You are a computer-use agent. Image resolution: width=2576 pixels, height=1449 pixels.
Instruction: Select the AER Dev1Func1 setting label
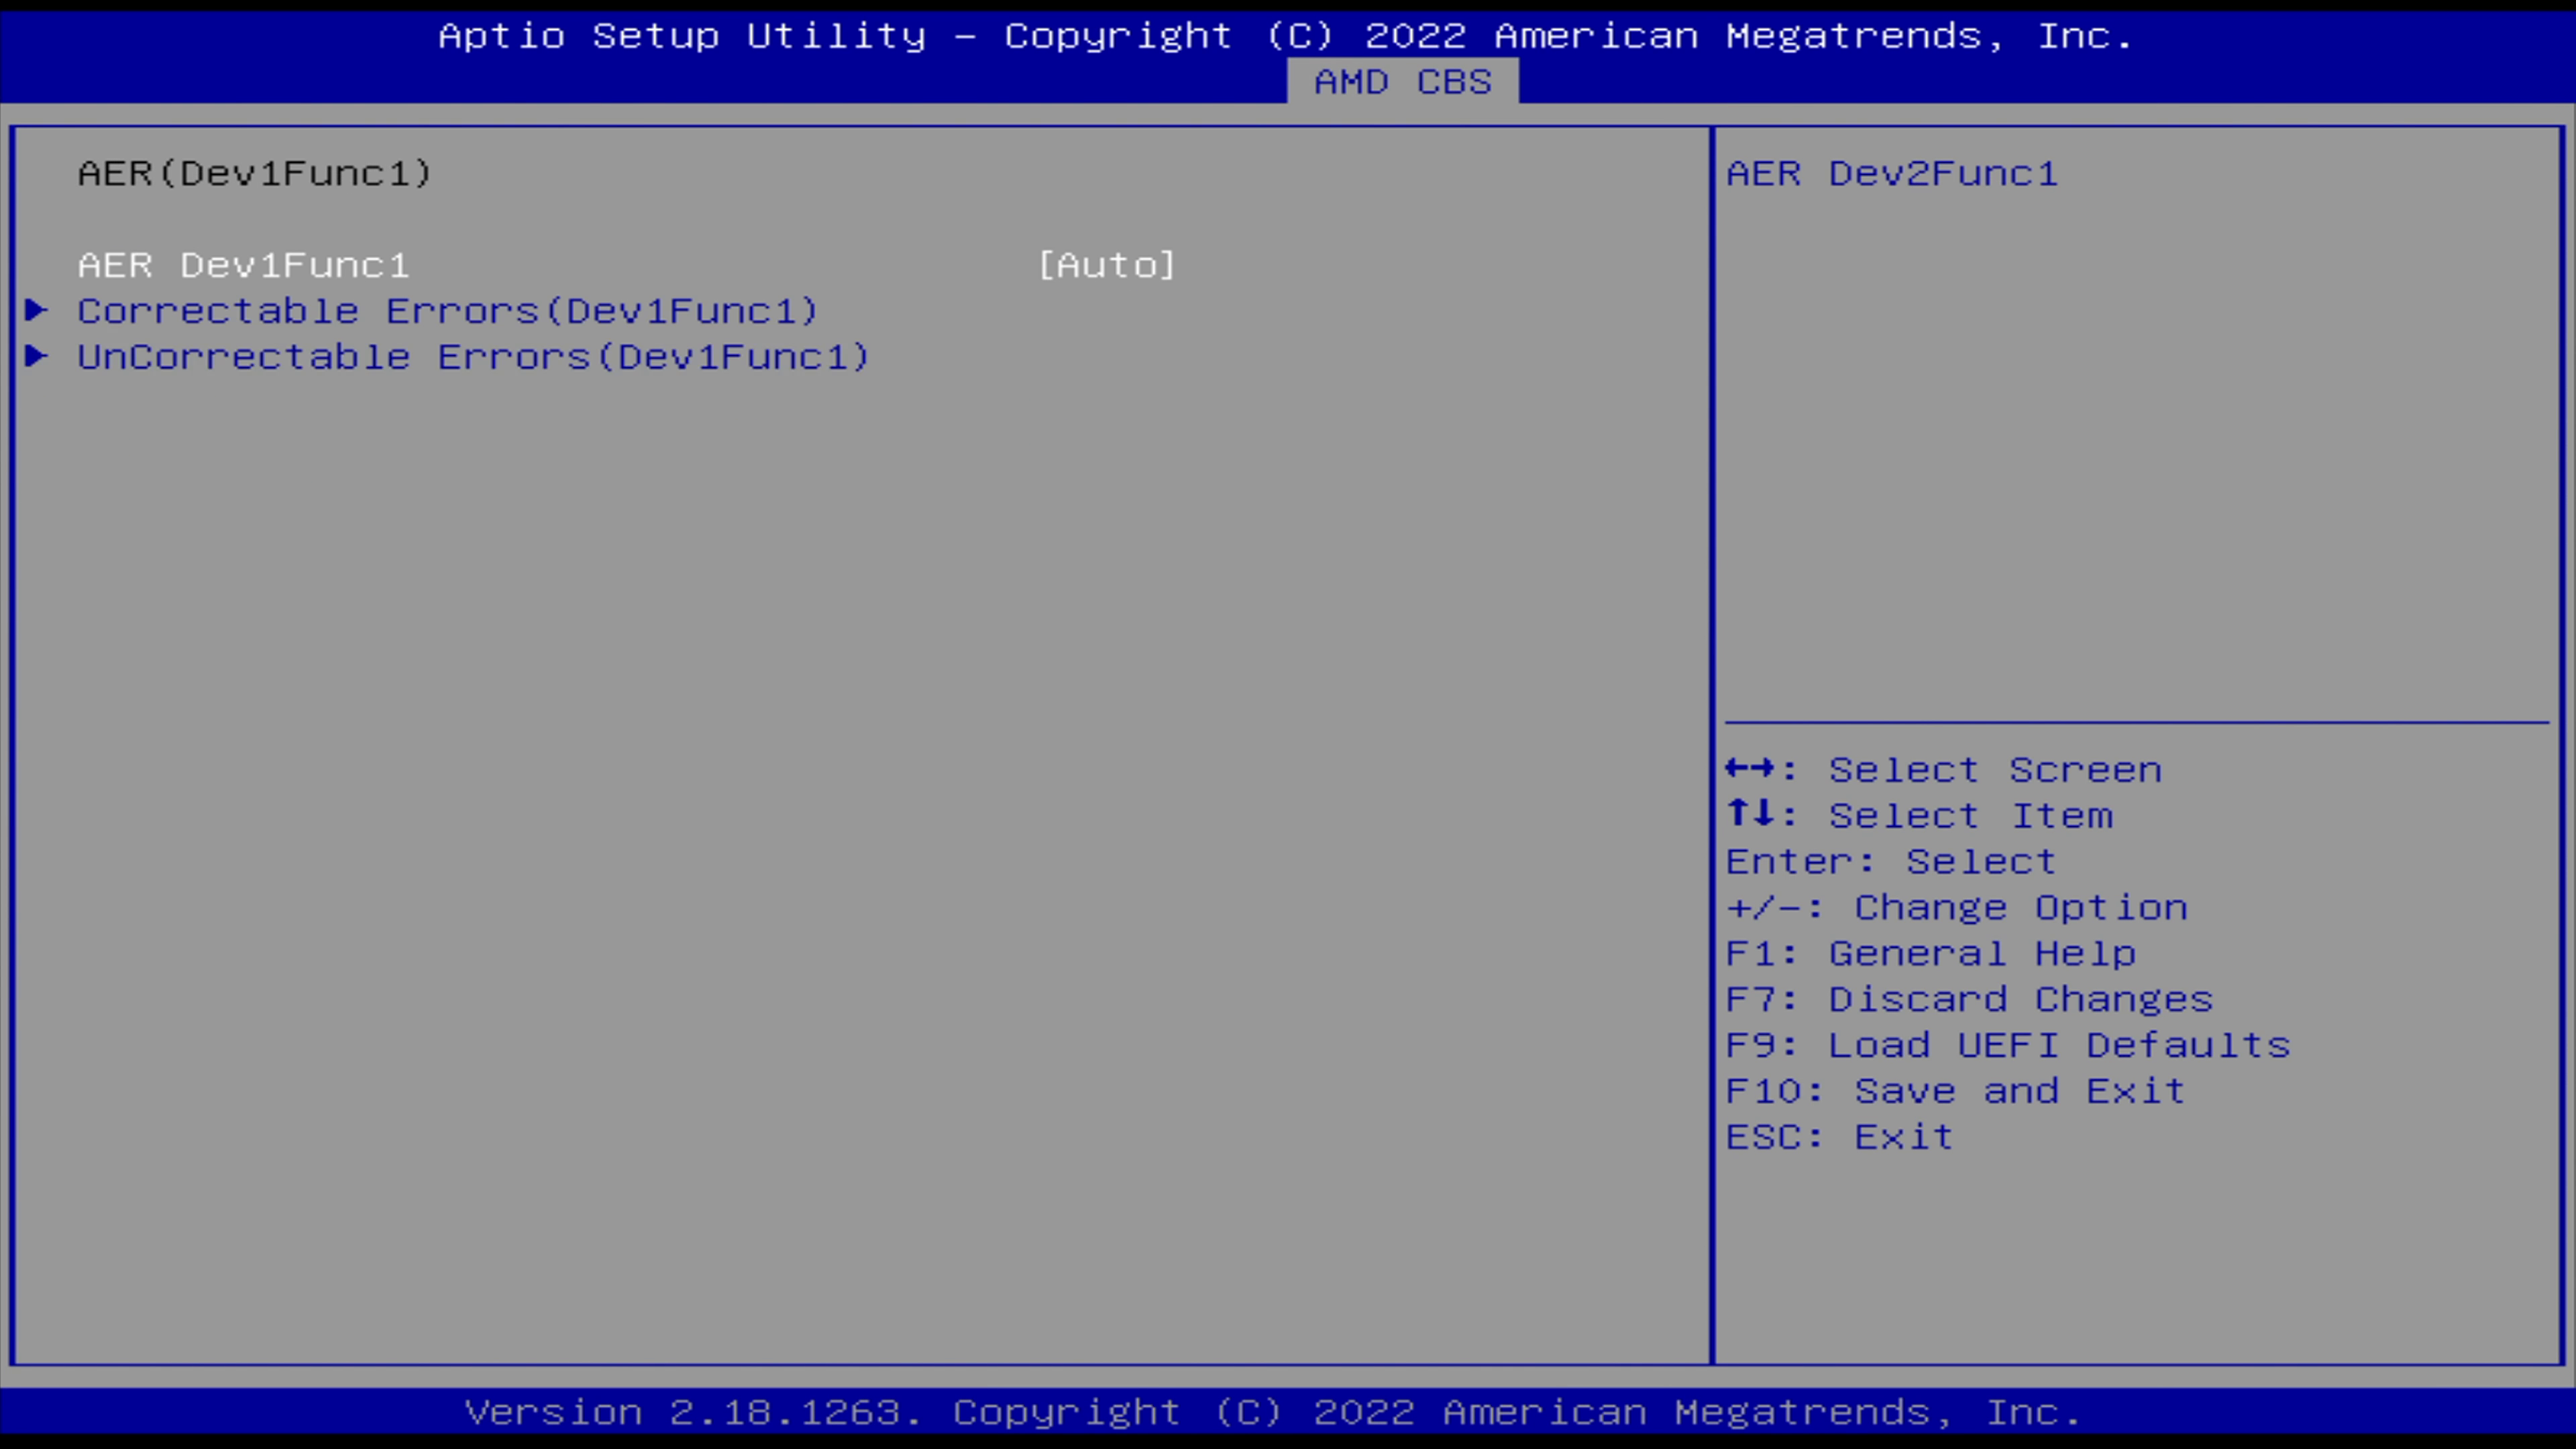point(244,265)
